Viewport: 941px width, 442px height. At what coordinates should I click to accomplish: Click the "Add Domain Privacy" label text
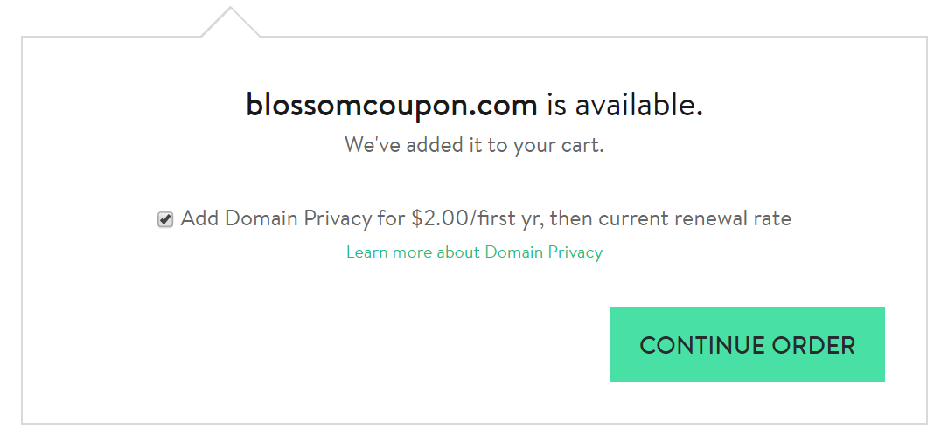[x=276, y=219]
